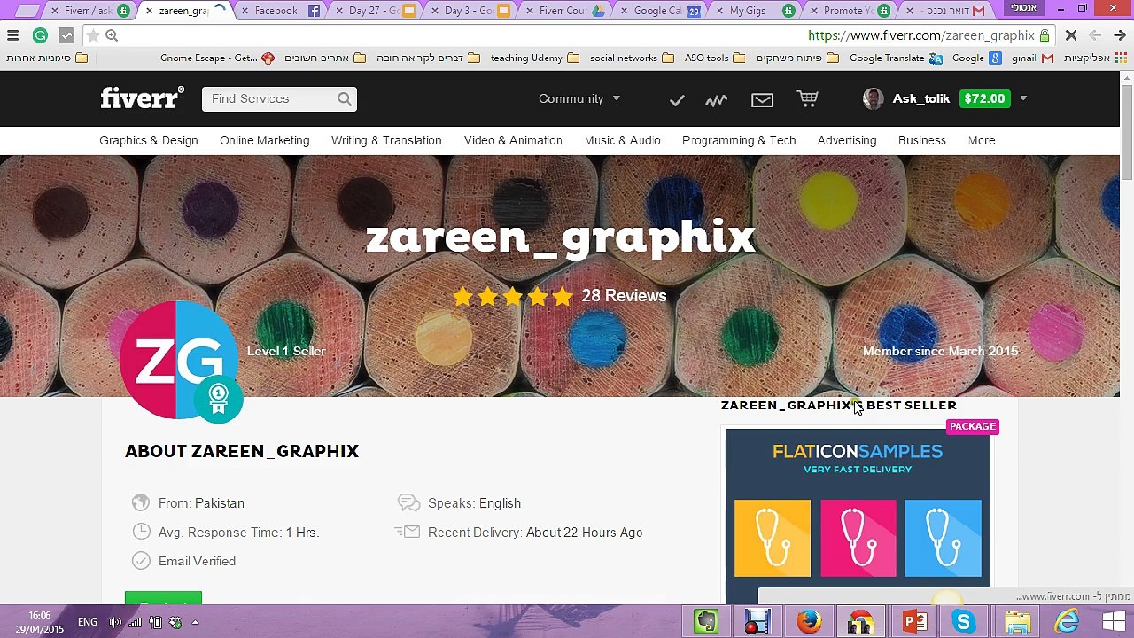Open the messages envelope icon
The image size is (1134, 638).
pos(762,100)
